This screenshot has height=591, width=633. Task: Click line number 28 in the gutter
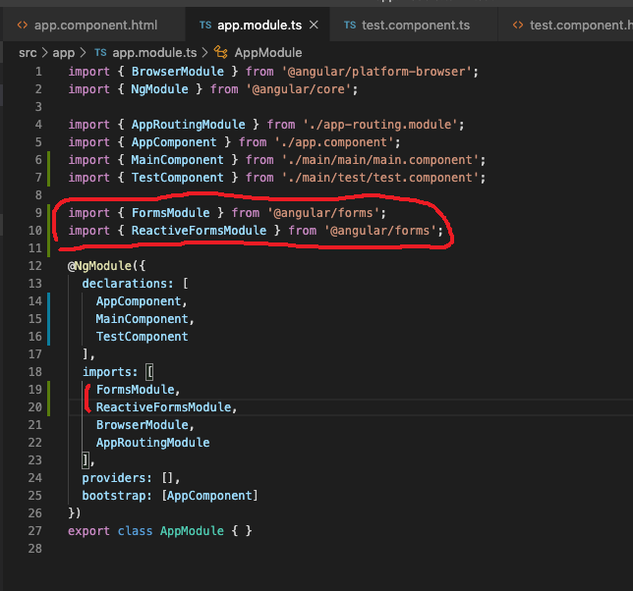click(x=35, y=548)
